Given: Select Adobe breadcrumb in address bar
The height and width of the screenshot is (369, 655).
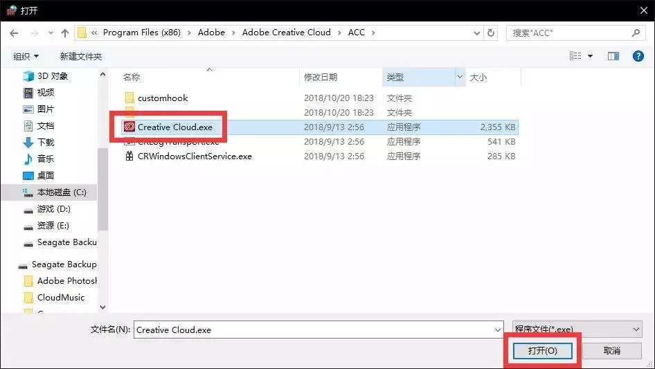Looking at the screenshot, I should [211, 33].
